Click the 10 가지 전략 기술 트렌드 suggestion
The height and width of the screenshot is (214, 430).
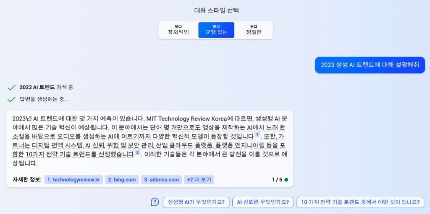[x=360, y=202]
